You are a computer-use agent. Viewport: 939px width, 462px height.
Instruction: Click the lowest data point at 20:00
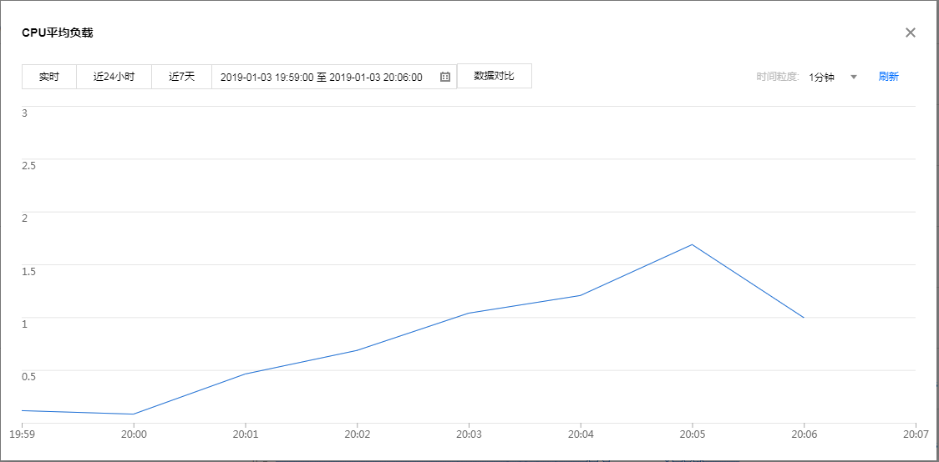(134, 414)
